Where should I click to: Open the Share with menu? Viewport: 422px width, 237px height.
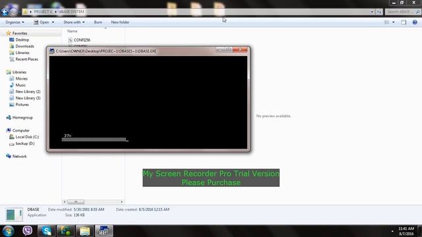pyautogui.click(x=74, y=22)
